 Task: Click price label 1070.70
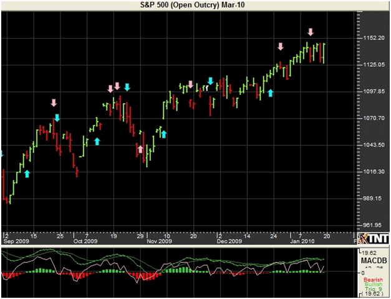pyautogui.click(x=374, y=118)
